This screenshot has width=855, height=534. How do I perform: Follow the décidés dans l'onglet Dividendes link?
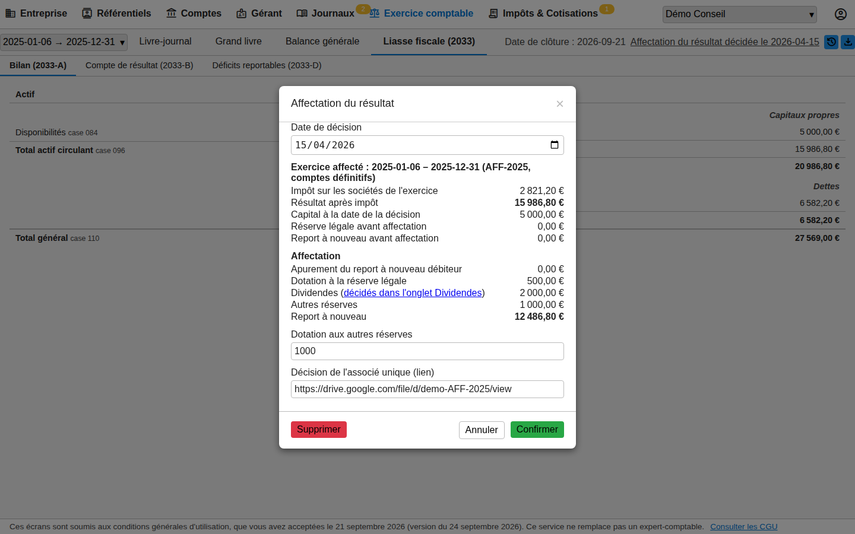click(x=413, y=293)
